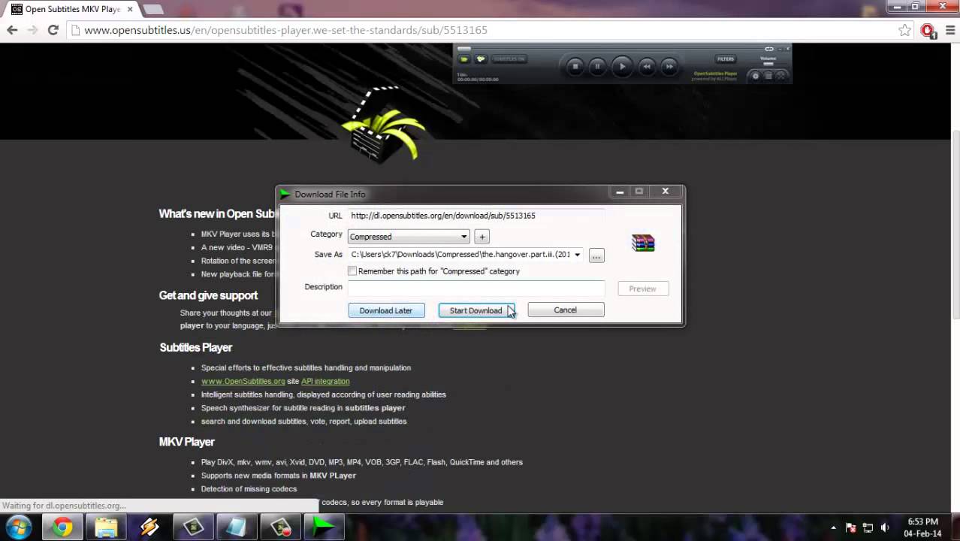
Task: Click the green Internet Download Manager taskbar icon
Action: tap(324, 527)
